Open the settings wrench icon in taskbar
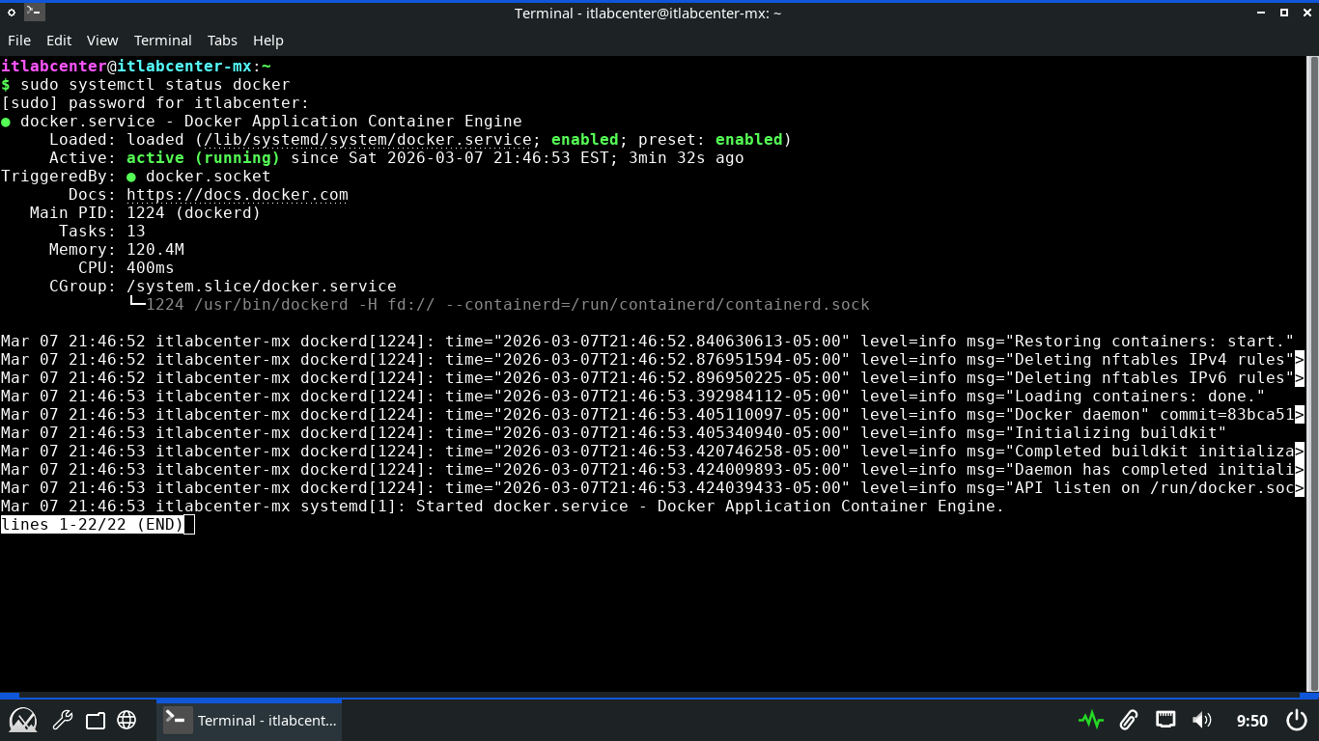Screen dimensions: 1319x741 [62, 720]
